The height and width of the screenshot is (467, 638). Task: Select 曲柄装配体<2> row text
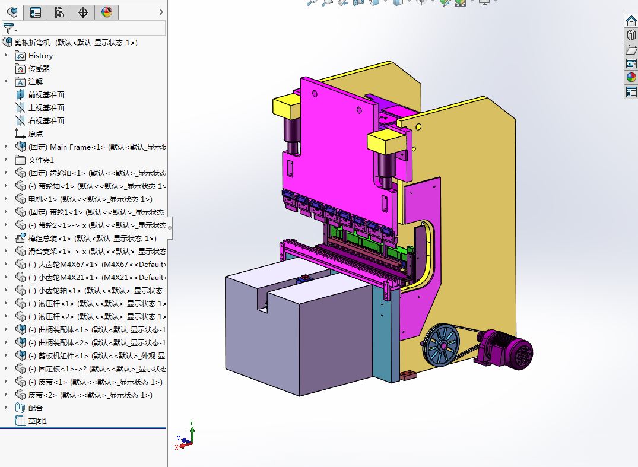97,342
